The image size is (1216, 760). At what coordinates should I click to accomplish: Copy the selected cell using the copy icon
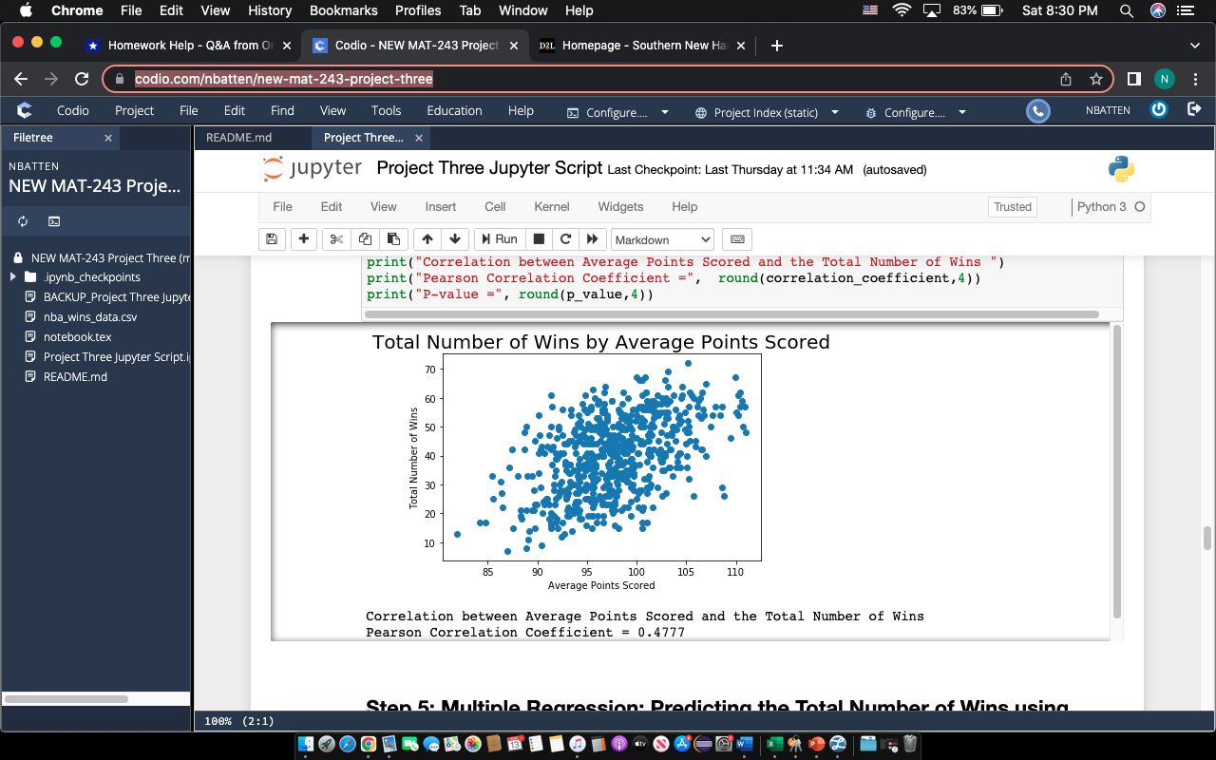pos(364,238)
